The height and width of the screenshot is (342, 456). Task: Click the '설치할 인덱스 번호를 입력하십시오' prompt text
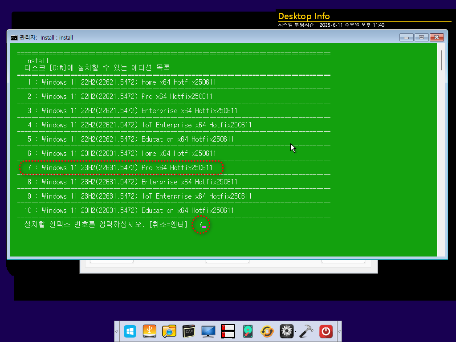(84, 224)
